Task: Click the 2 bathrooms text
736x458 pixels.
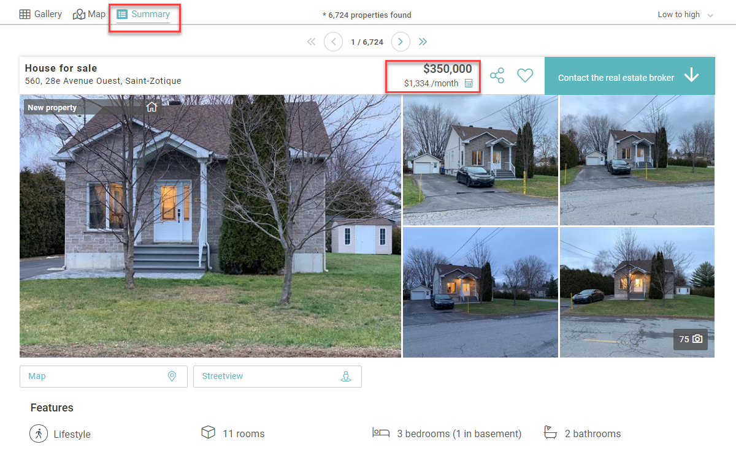Action: click(592, 434)
